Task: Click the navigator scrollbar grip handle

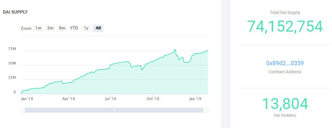Action: click(x=114, y=110)
